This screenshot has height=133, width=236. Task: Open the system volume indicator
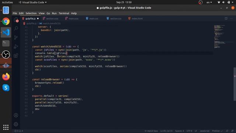pos(223,3)
